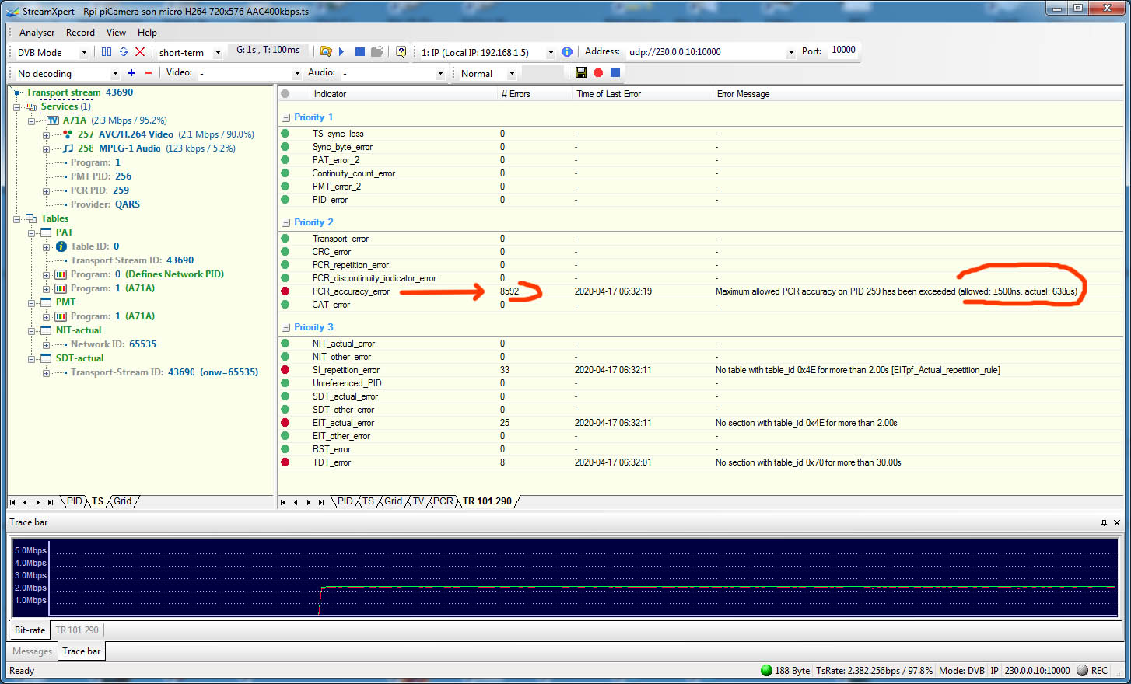Viewport: 1131px width, 684px height.
Task: Collapse the Priority 3 group
Action: [x=286, y=328]
